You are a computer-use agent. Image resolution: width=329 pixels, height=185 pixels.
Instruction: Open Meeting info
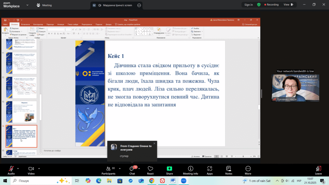pos(190,170)
